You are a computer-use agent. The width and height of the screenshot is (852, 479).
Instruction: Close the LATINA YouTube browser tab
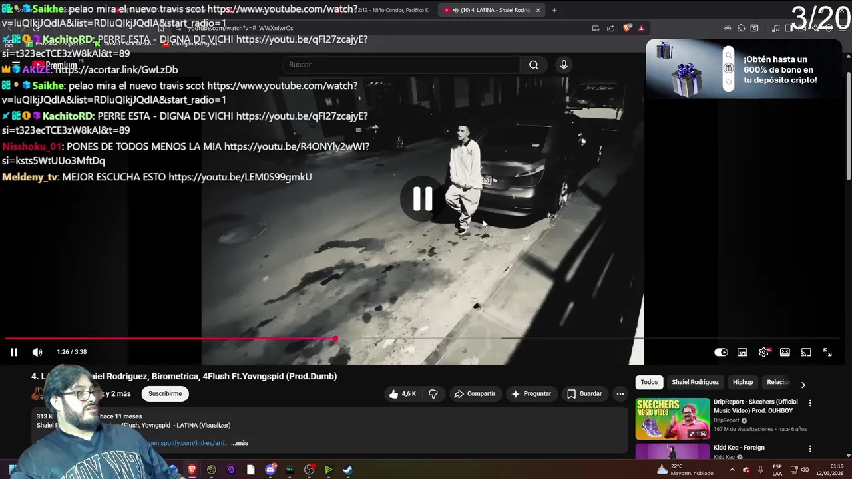(x=538, y=10)
